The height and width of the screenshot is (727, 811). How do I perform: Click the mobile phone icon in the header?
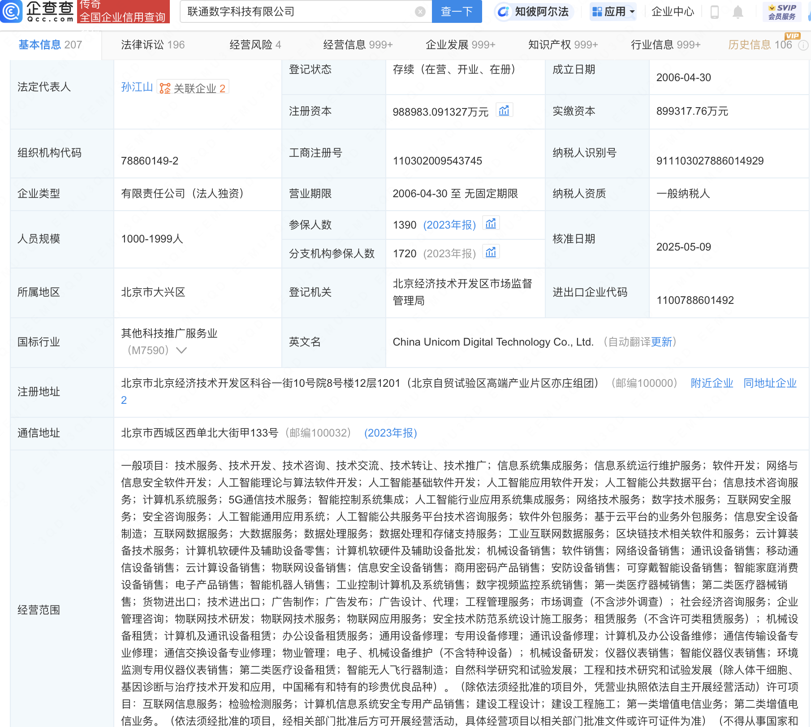pos(714,13)
